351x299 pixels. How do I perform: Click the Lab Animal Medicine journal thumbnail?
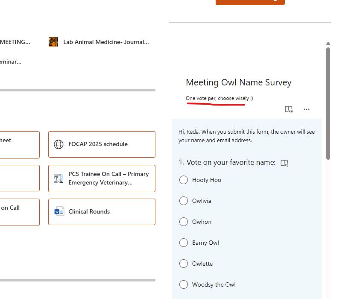click(x=53, y=42)
